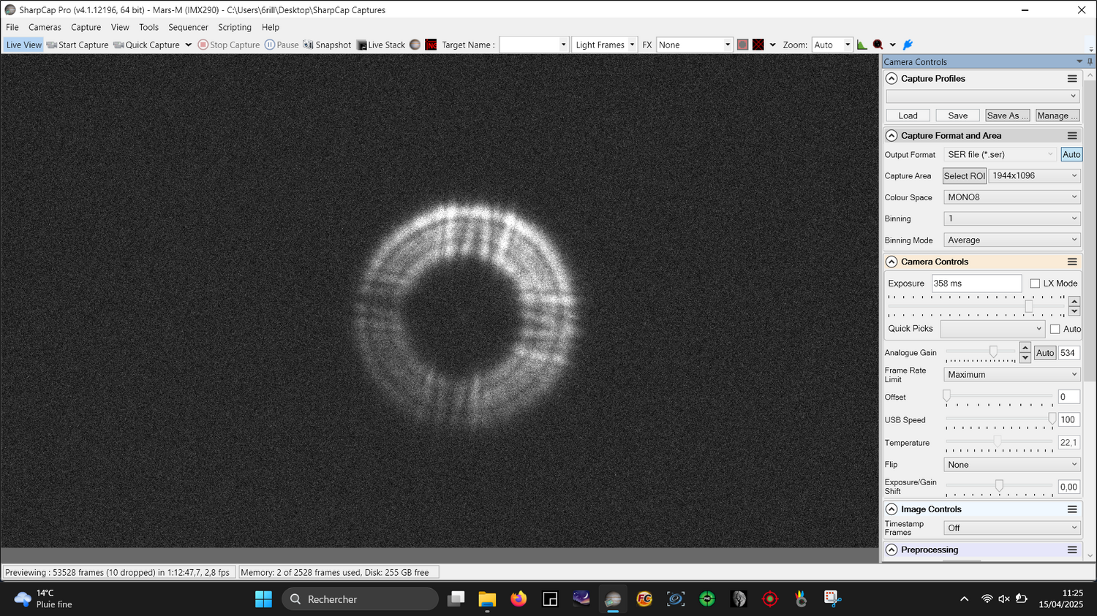Toggle Auto output format naming
This screenshot has width=1097, height=616.
1071,154
